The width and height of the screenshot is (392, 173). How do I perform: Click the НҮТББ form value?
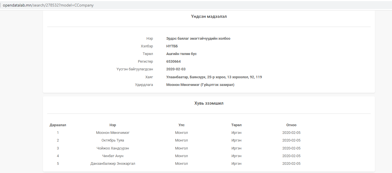pyautogui.click(x=172, y=46)
